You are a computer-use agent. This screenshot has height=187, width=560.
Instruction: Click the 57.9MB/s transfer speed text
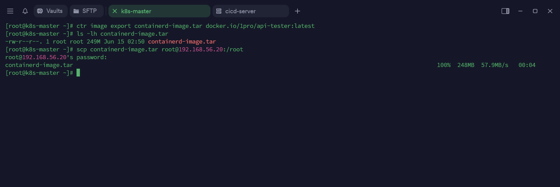click(x=495, y=65)
